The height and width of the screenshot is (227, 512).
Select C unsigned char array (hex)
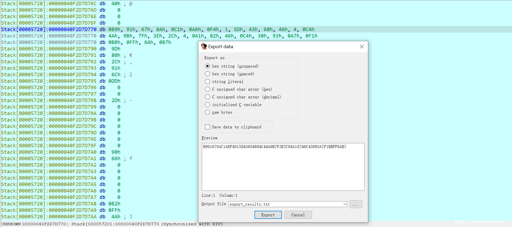point(207,89)
